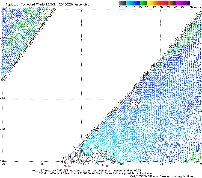Click the '25' value on the color scale
The width and height of the screenshot is (202, 178).
[x=154, y=7]
